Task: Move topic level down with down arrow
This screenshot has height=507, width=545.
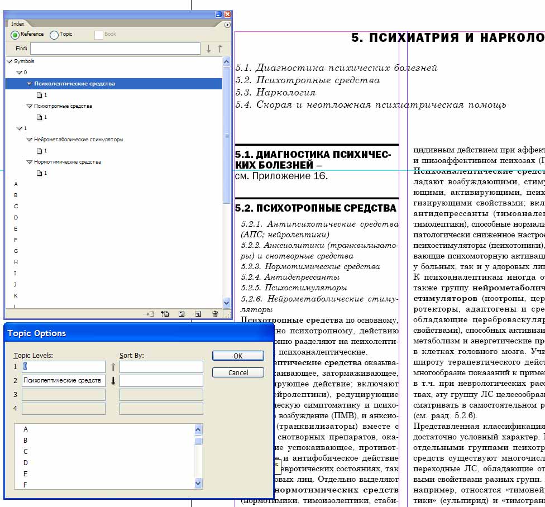Action: pyautogui.click(x=113, y=380)
